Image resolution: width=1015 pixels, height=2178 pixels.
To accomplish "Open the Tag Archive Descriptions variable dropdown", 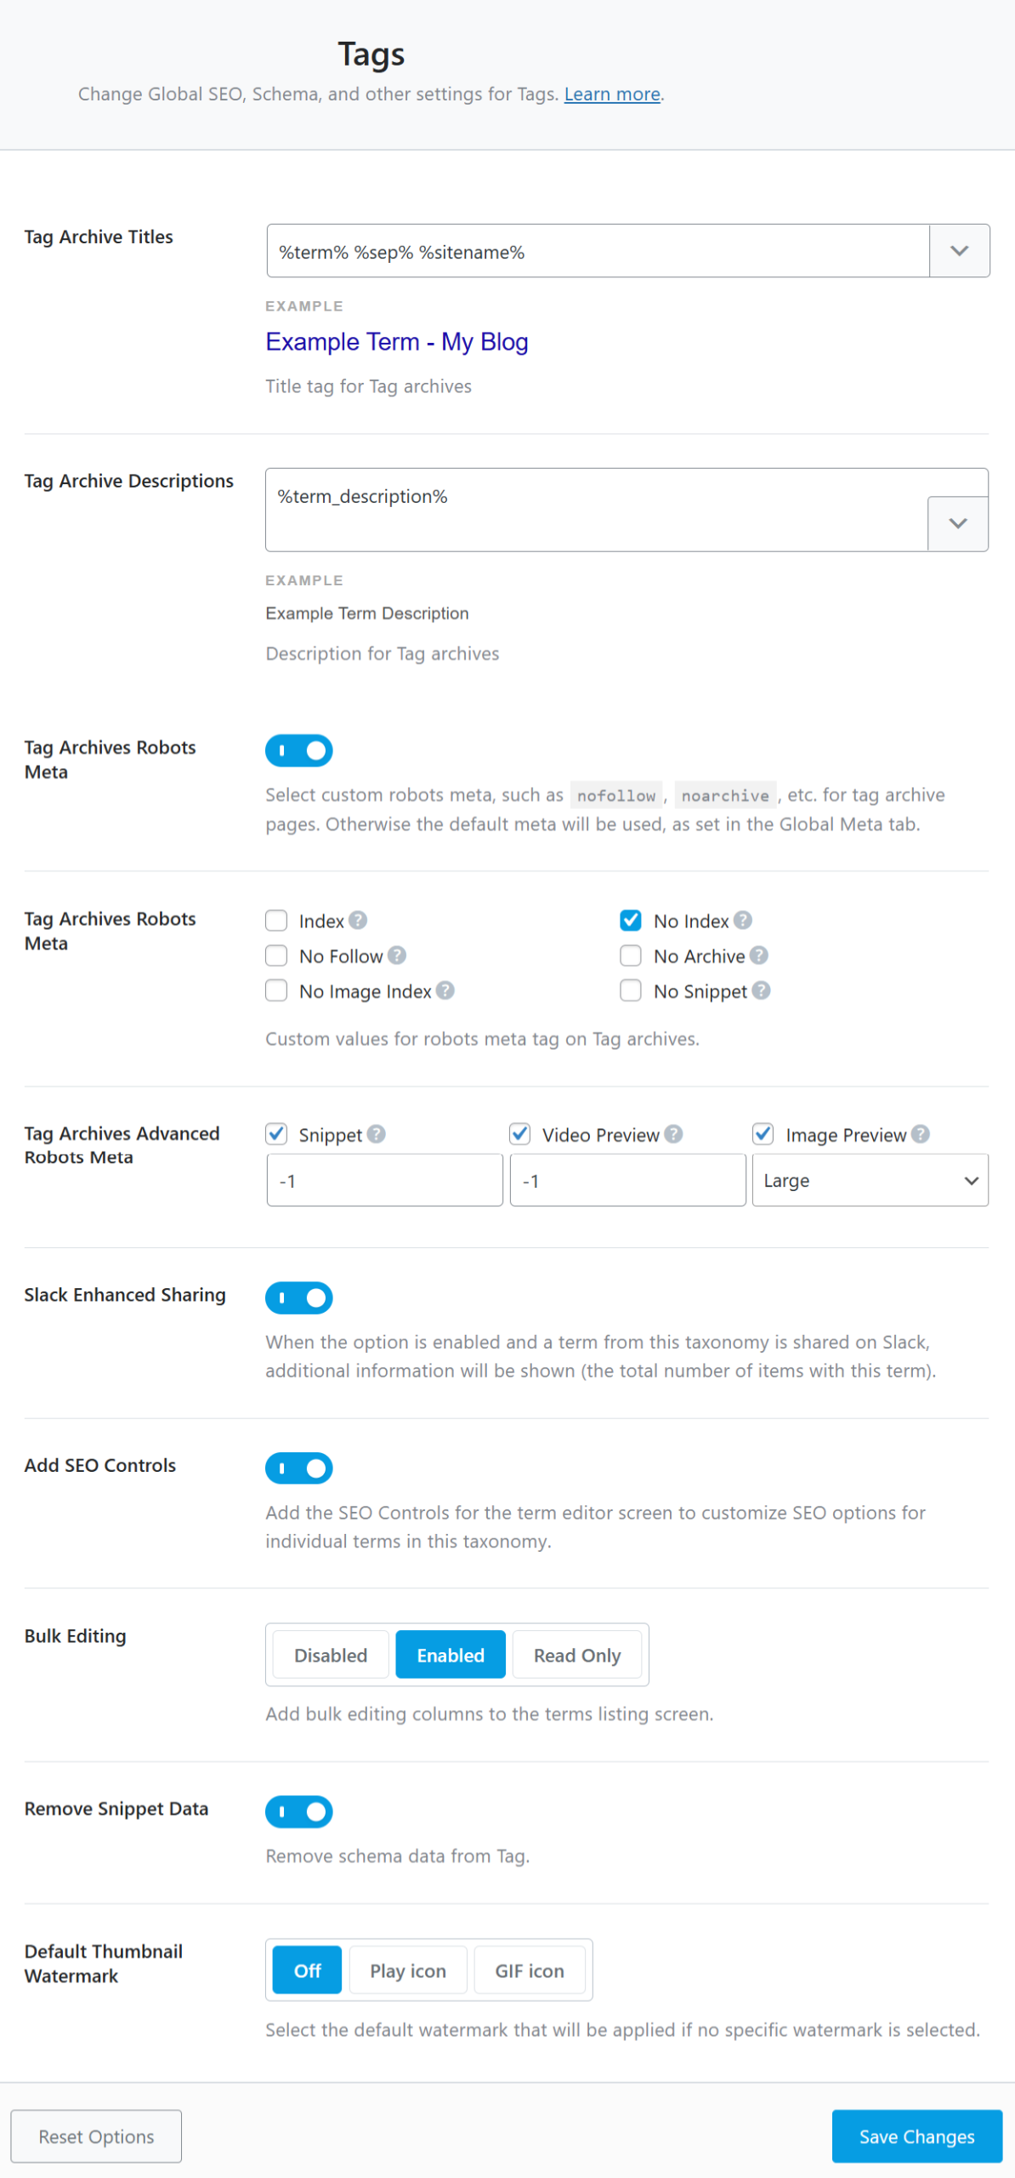I will (x=957, y=522).
